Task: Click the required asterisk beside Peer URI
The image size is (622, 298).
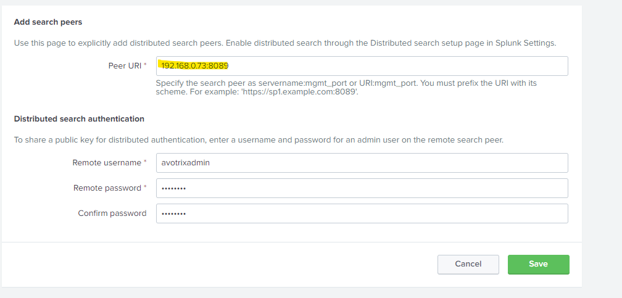Action: 145,65
